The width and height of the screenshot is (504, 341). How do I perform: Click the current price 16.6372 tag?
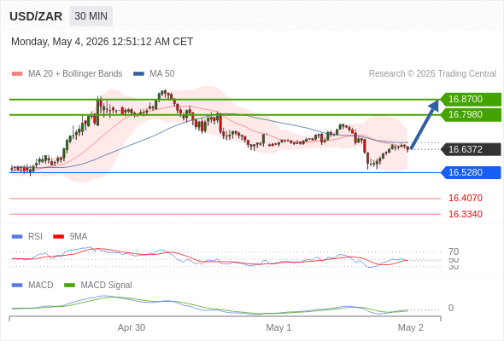point(471,149)
